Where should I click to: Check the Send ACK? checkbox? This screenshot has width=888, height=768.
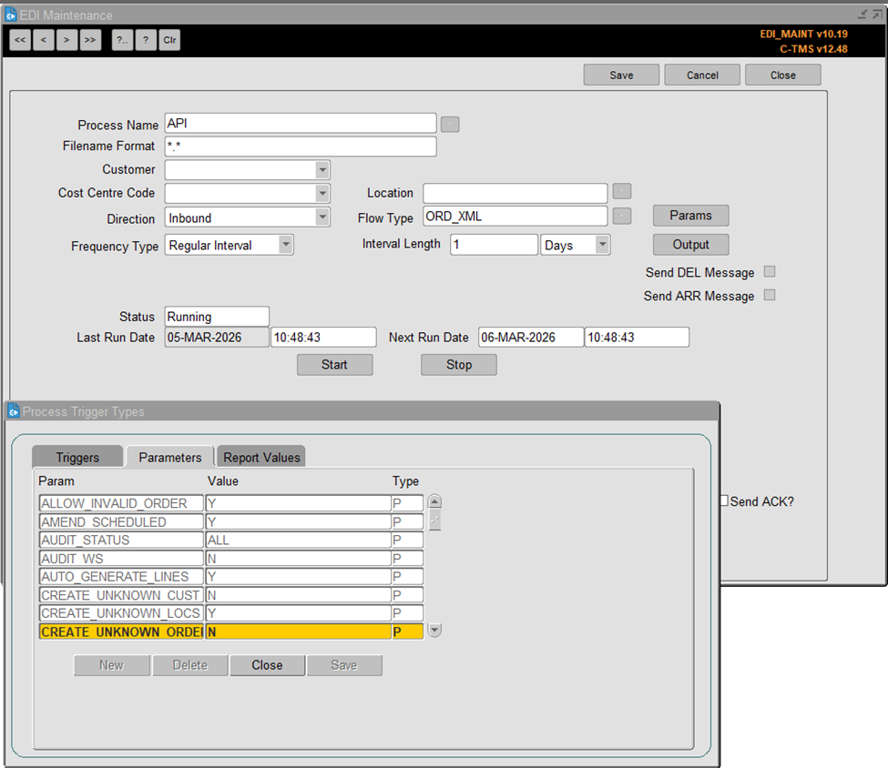[x=724, y=501]
